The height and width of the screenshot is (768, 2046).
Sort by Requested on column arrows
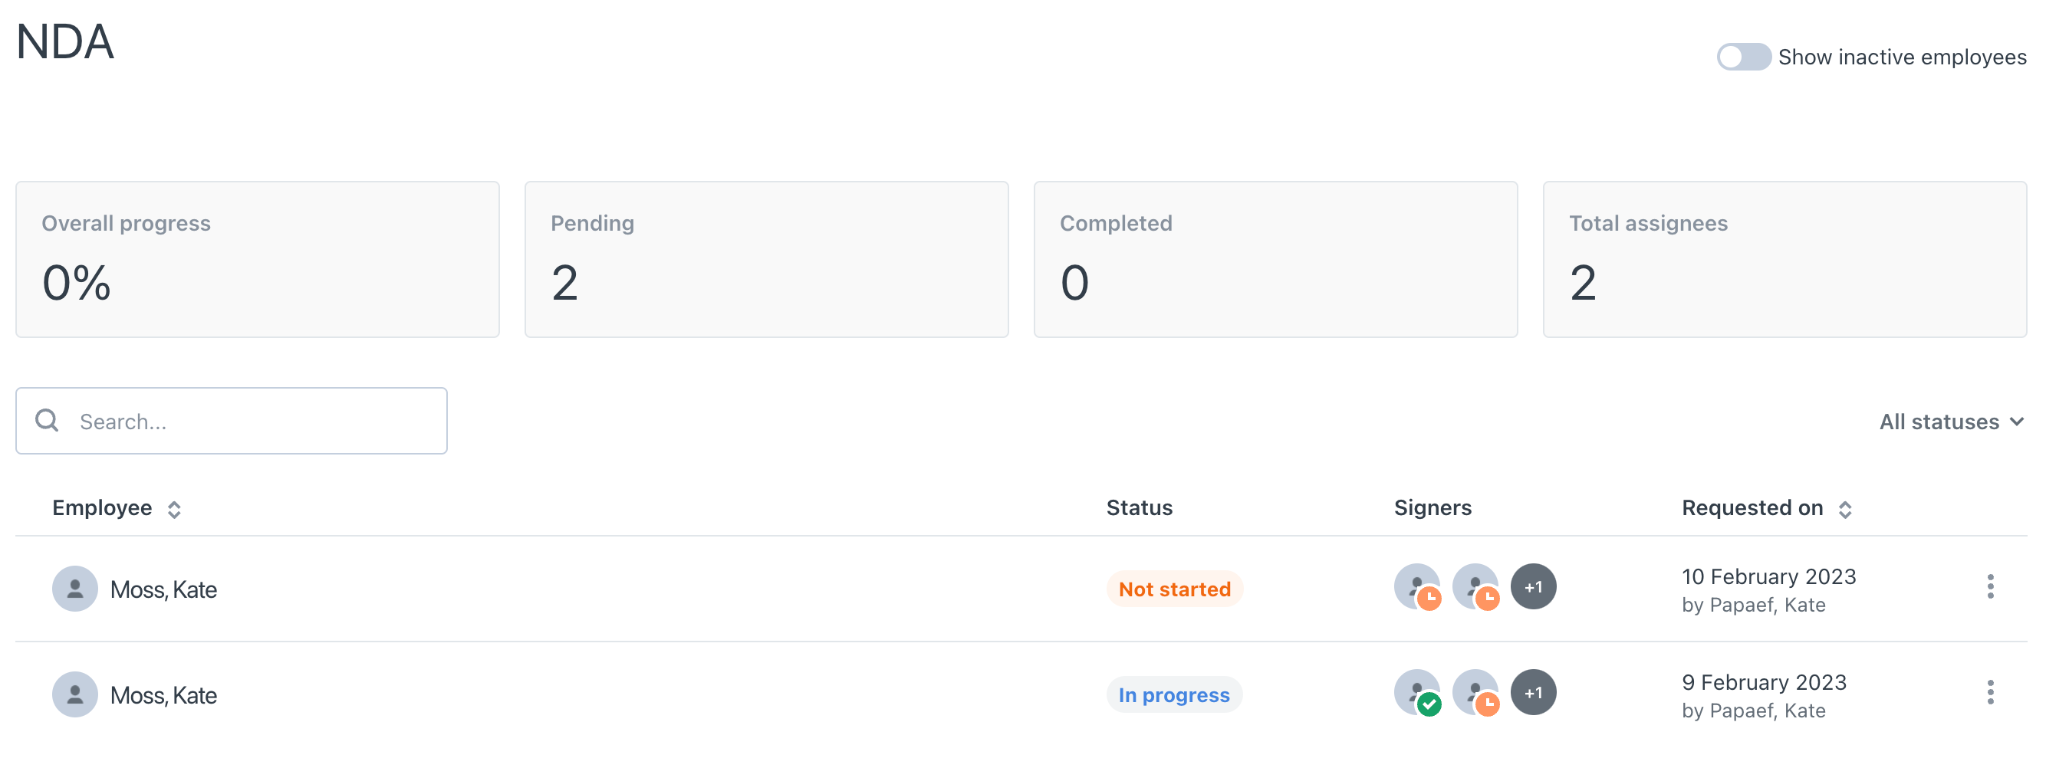[x=1844, y=509]
